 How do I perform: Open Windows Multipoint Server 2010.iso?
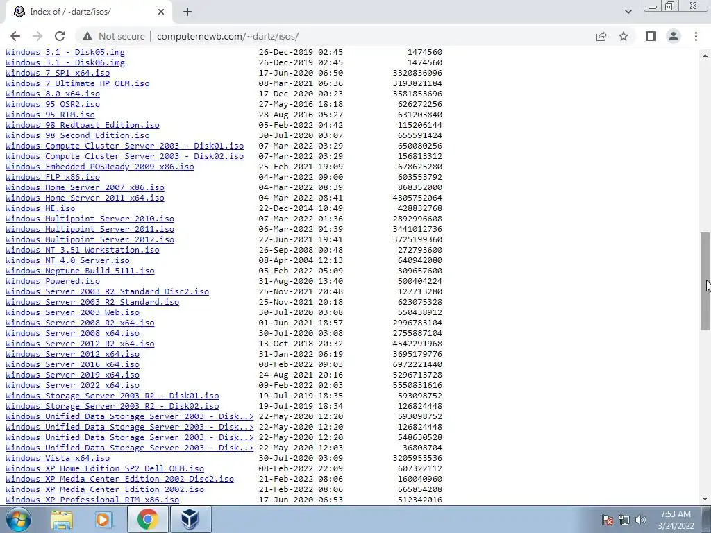coord(90,219)
